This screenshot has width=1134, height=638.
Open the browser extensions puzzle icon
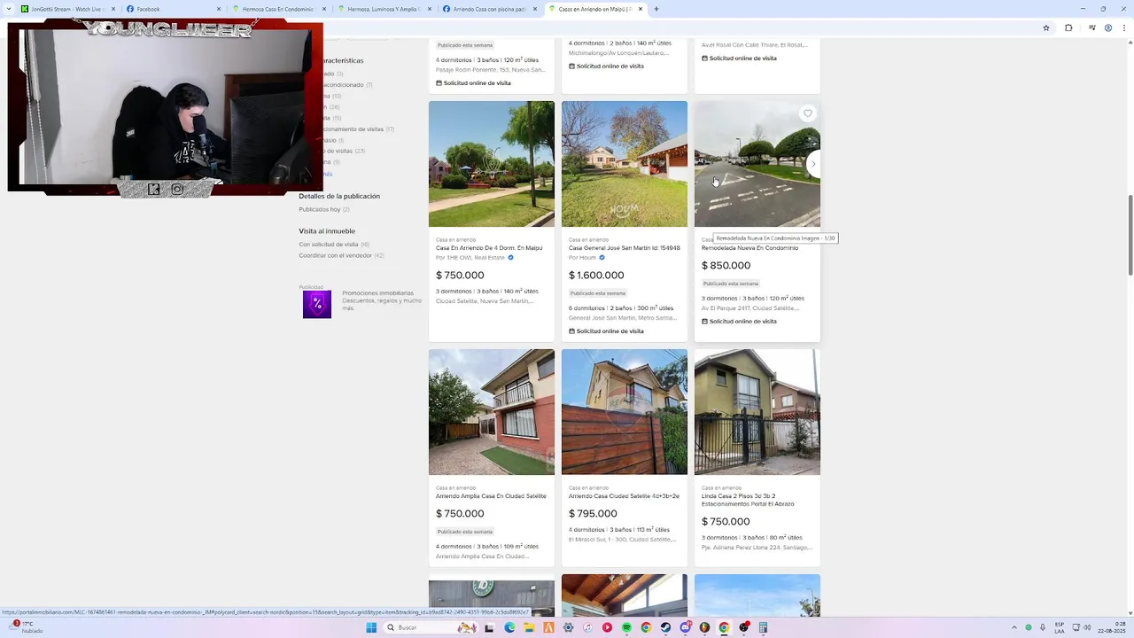[1068, 27]
